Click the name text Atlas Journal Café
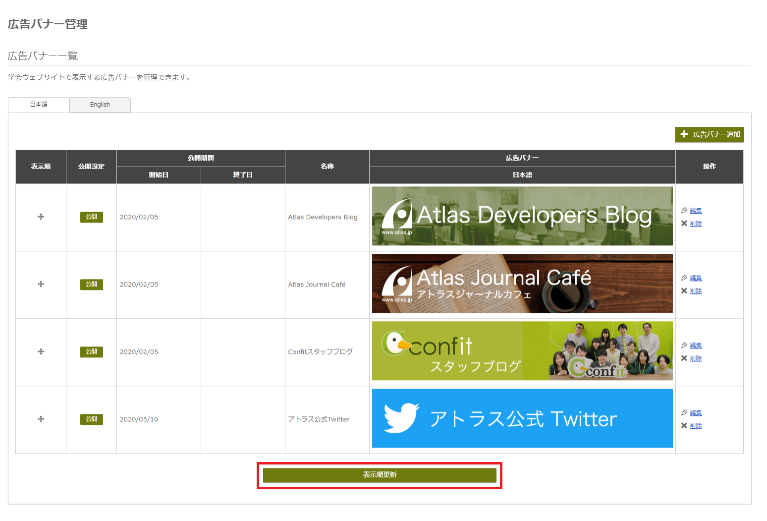Viewport: 767px width, 521px height. pyautogui.click(x=317, y=285)
